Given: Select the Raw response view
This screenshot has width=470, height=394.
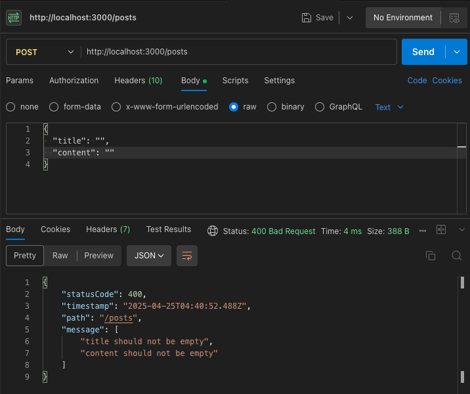Looking at the screenshot, I should (60, 256).
